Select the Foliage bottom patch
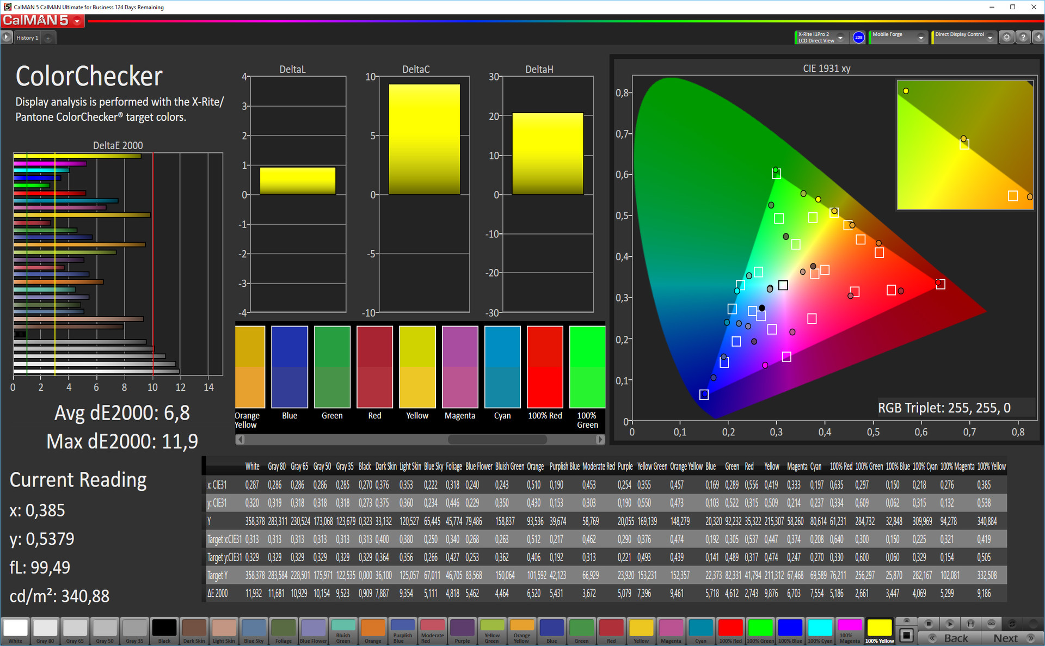 tap(284, 631)
